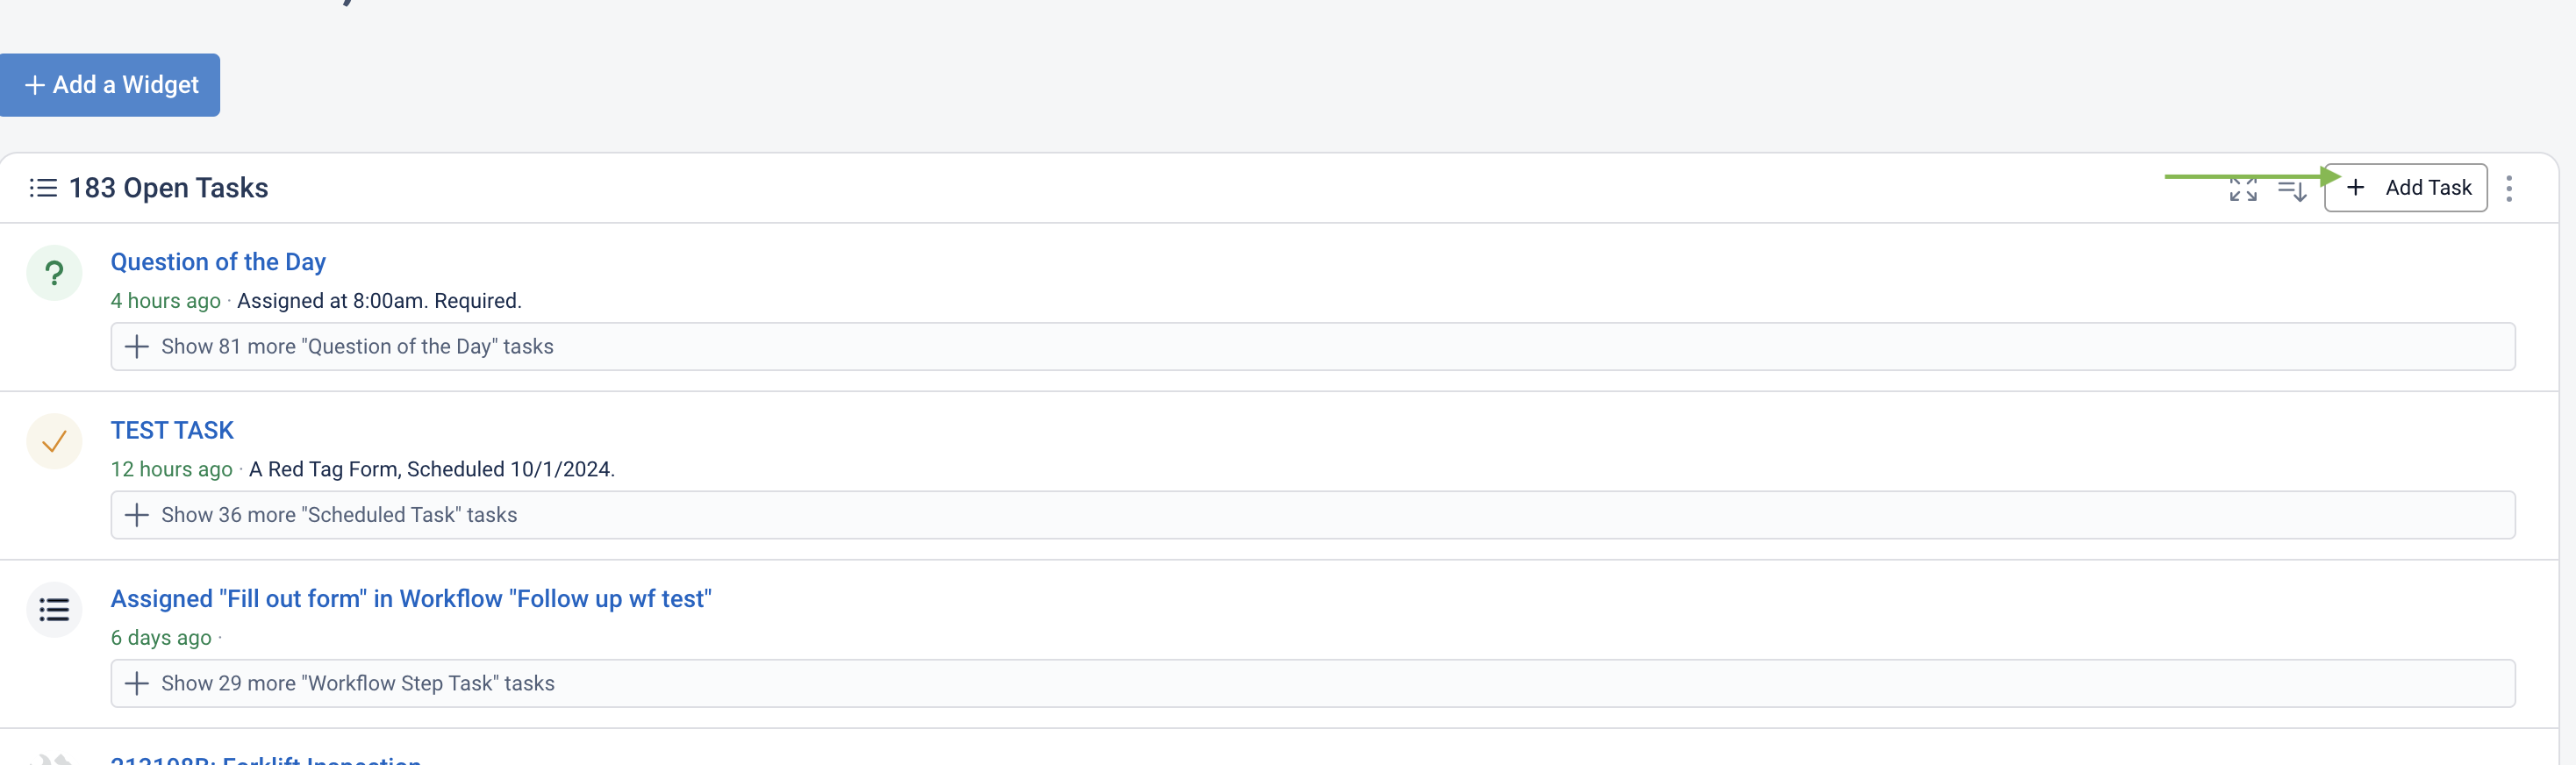
Task: Open the Question of the Day task link
Action: pyautogui.click(x=218, y=262)
